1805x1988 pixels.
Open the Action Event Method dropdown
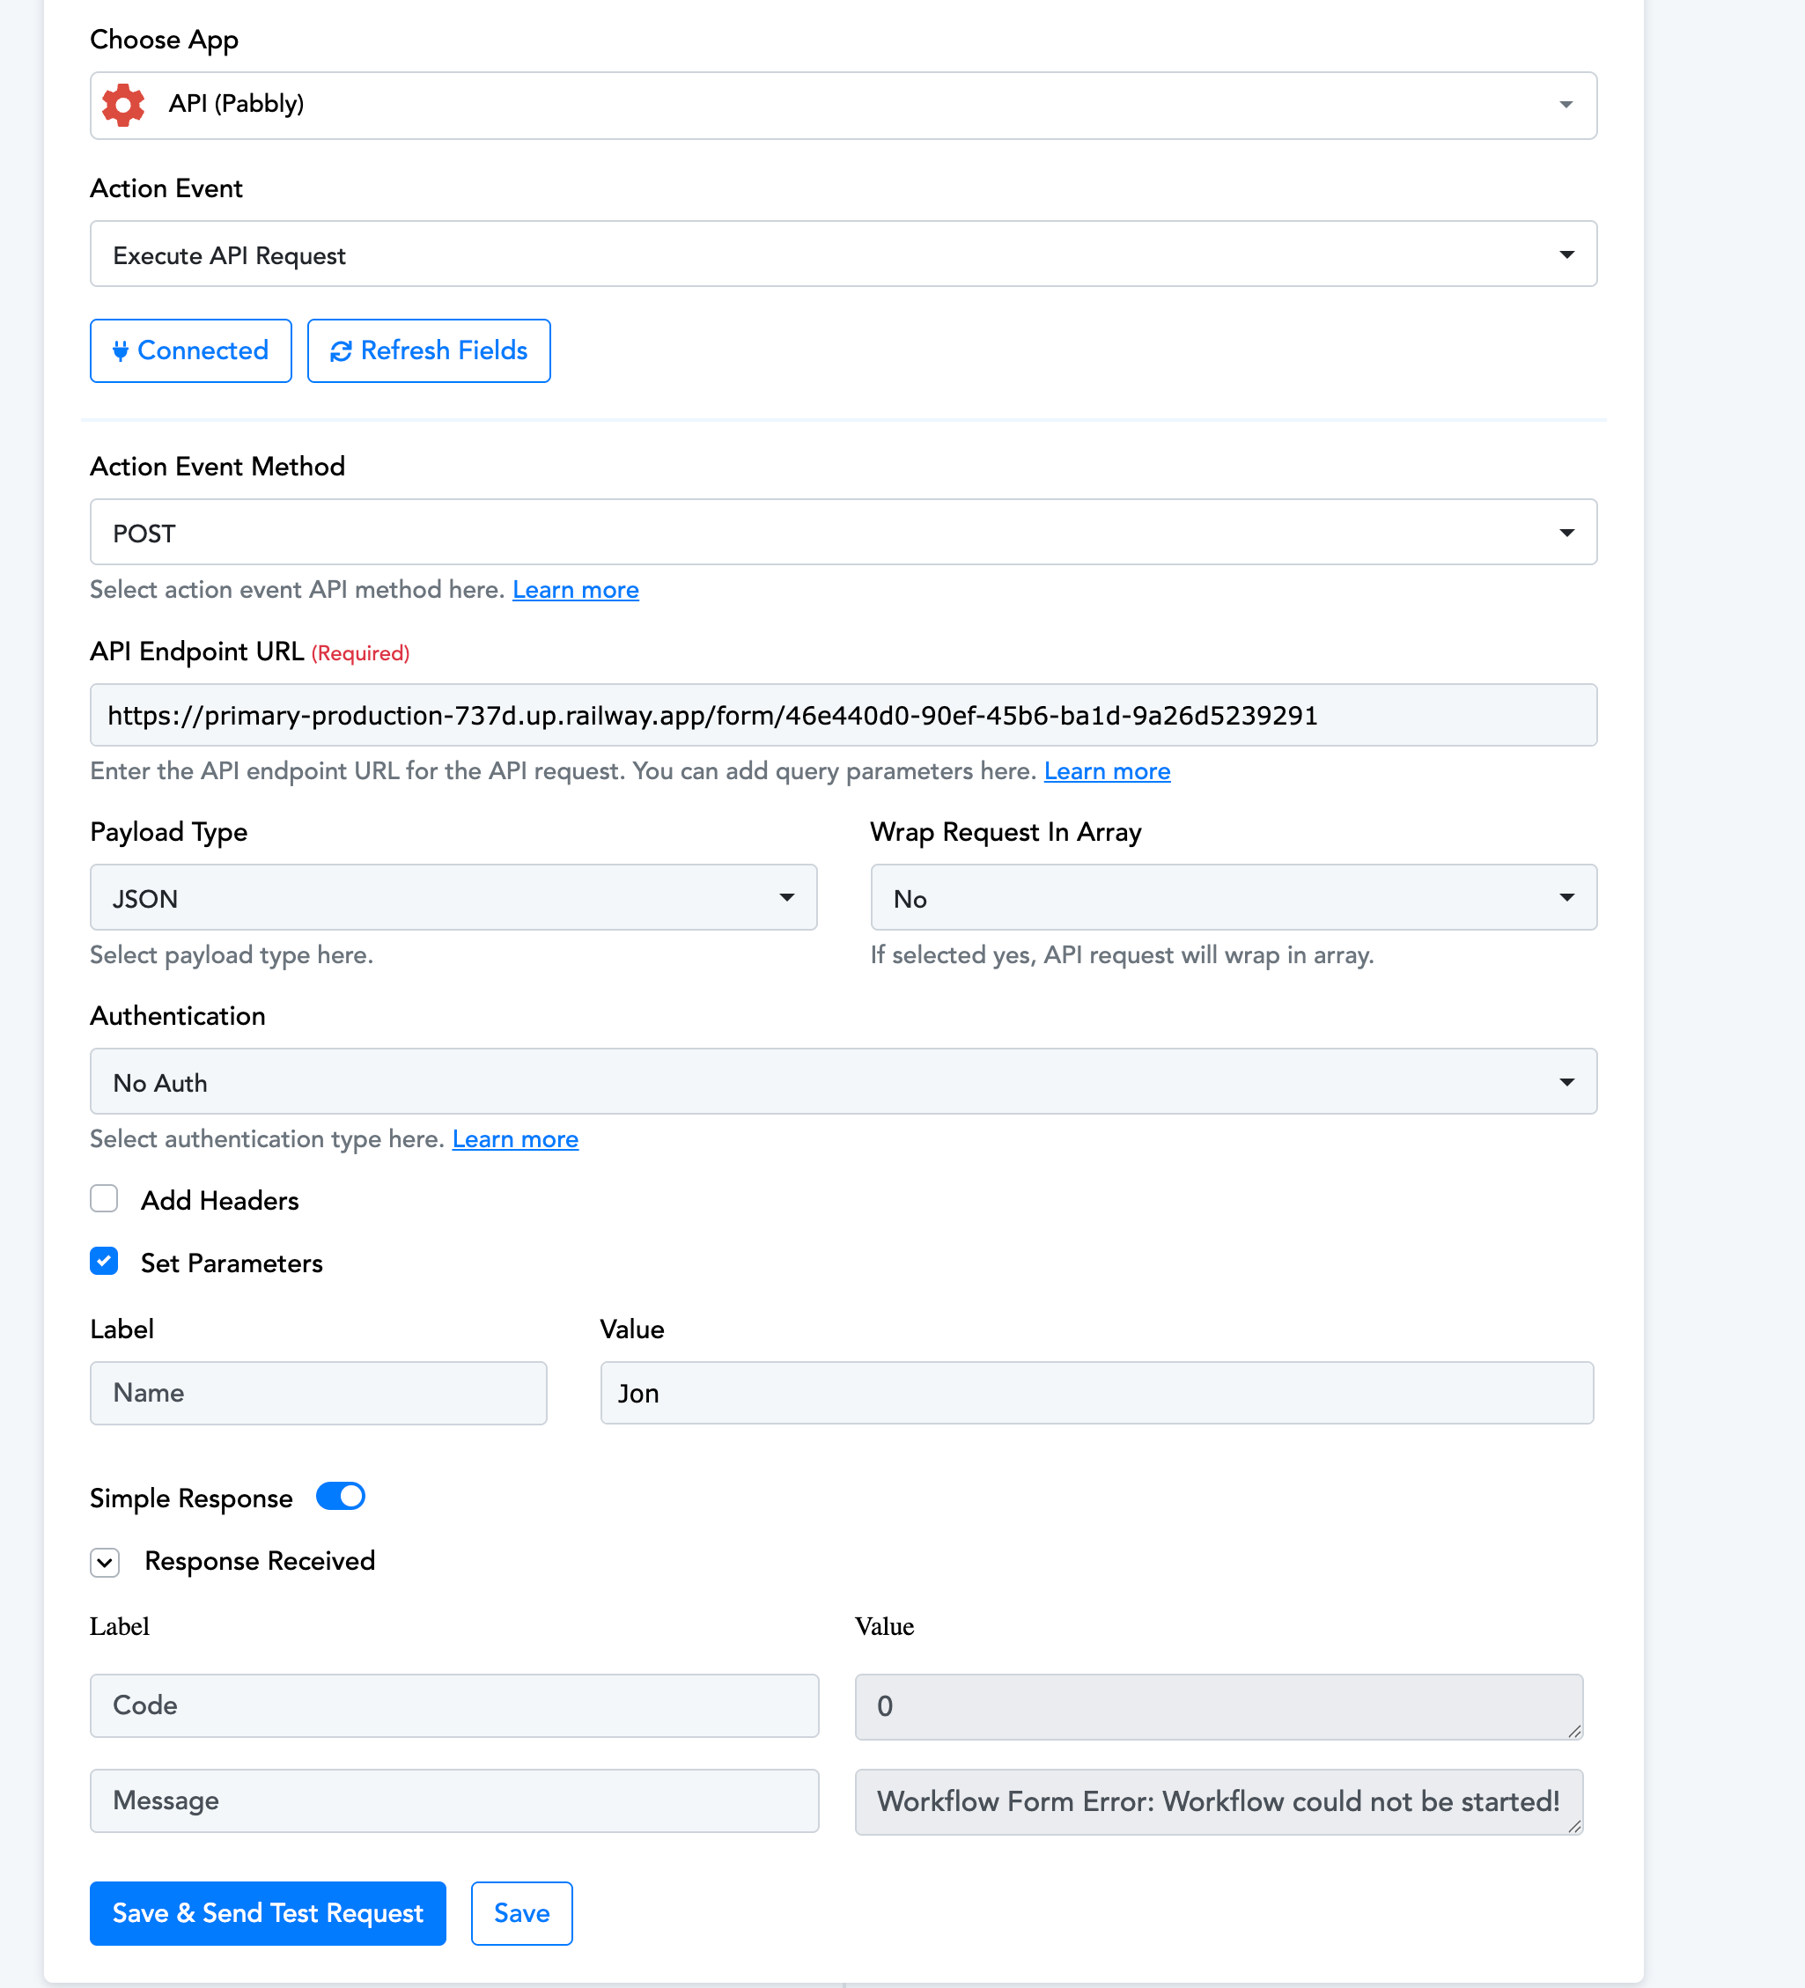tap(843, 533)
